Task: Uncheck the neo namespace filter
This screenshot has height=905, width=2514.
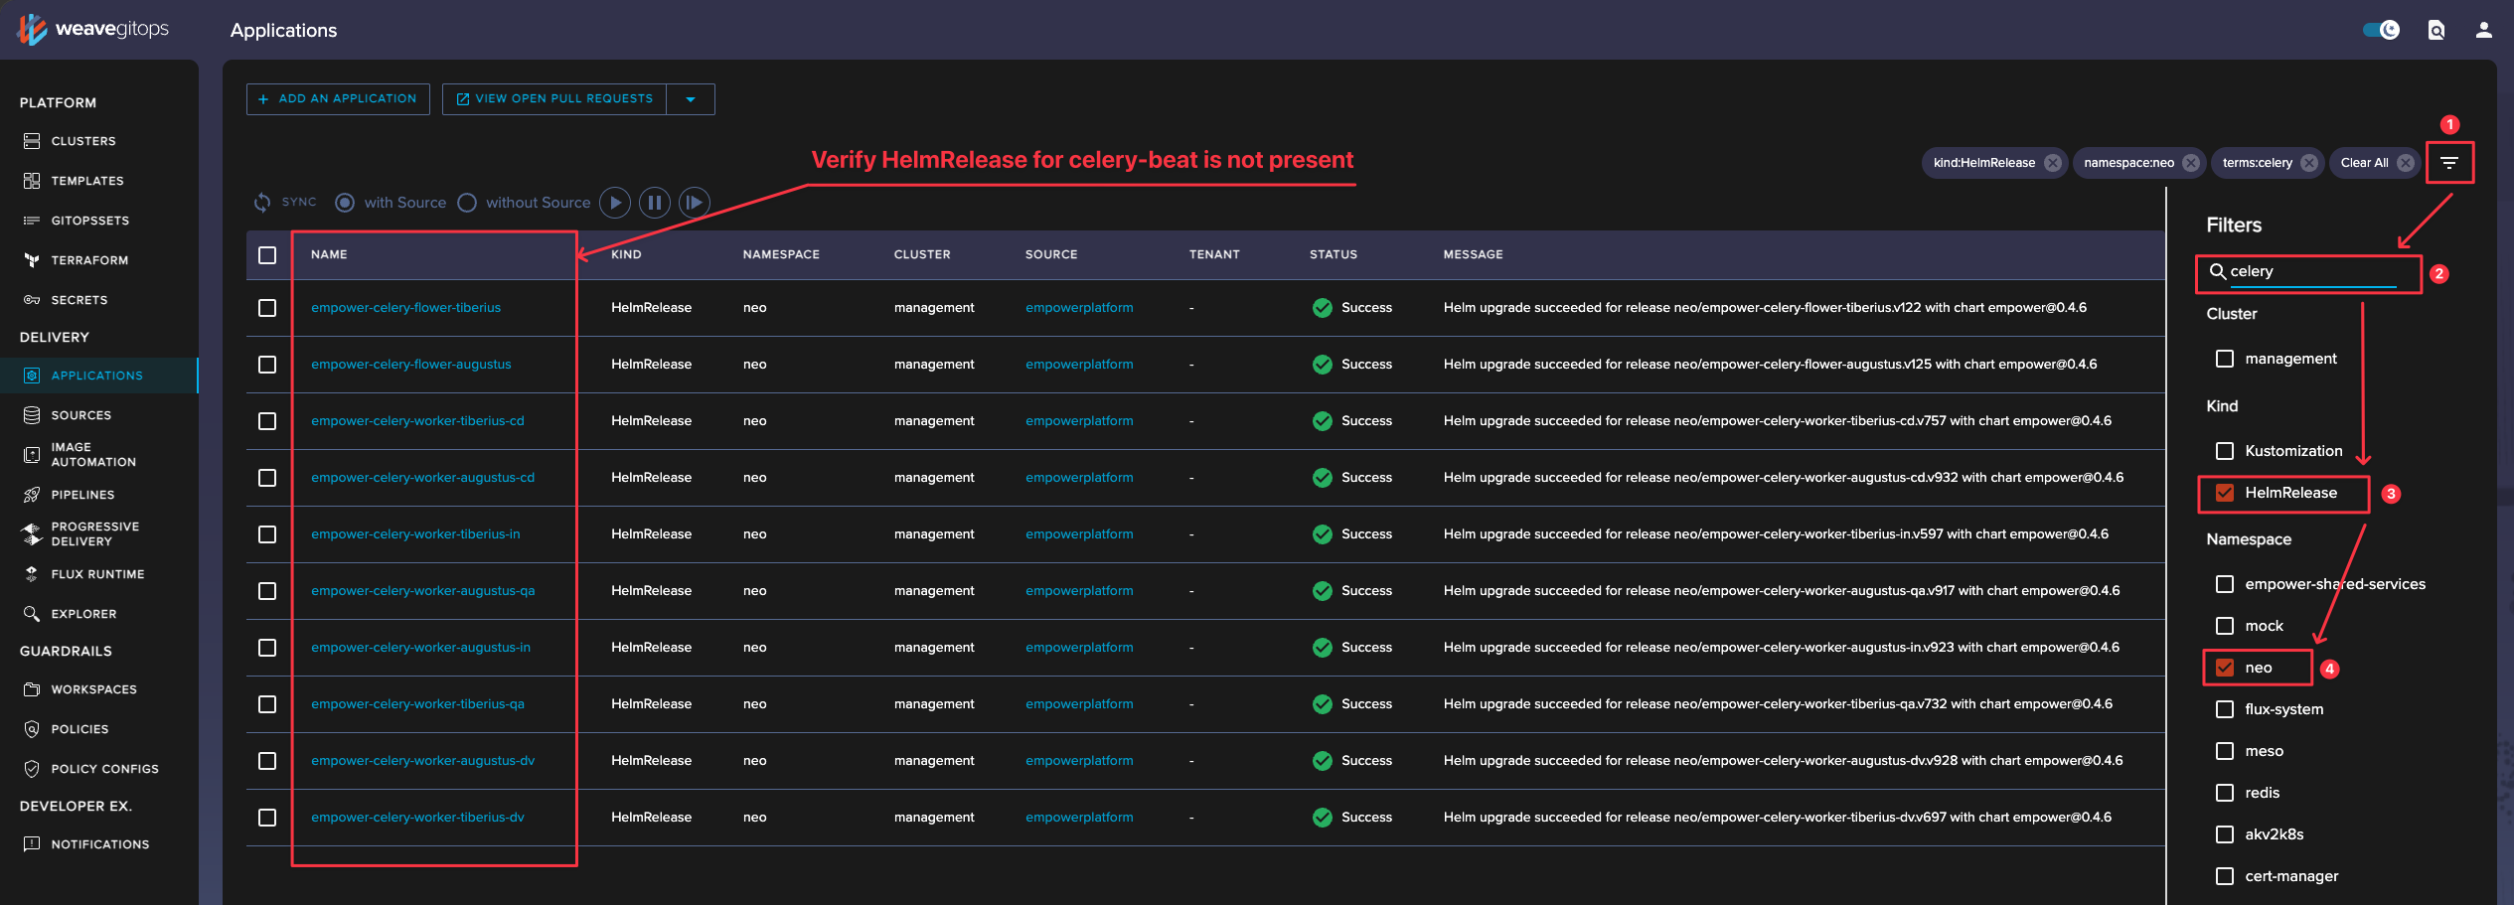Action: (x=2225, y=668)
